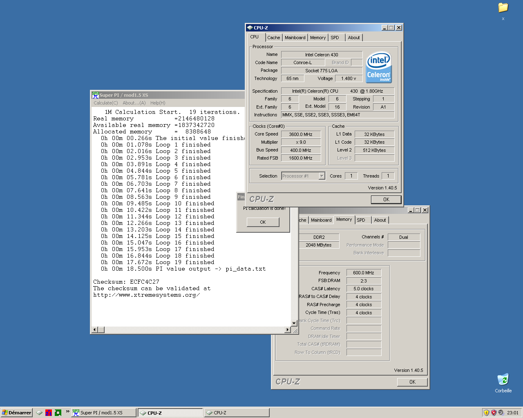Click the Level 2 cache 512 KBytes field
Screen dimensions: 523x418
coord(374,150)
